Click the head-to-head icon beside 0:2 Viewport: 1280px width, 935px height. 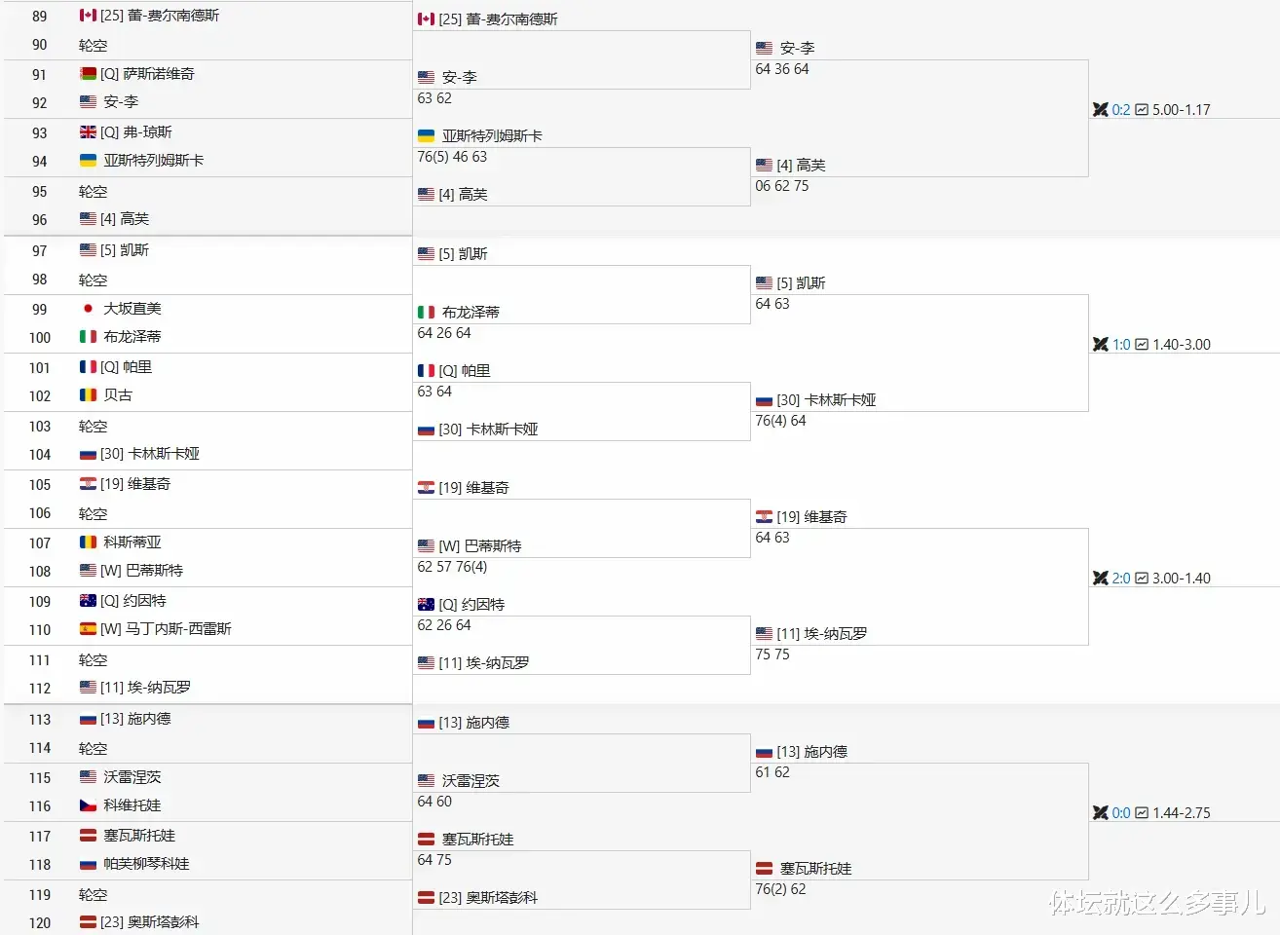pyautogui.click(x=1101, y=110)
